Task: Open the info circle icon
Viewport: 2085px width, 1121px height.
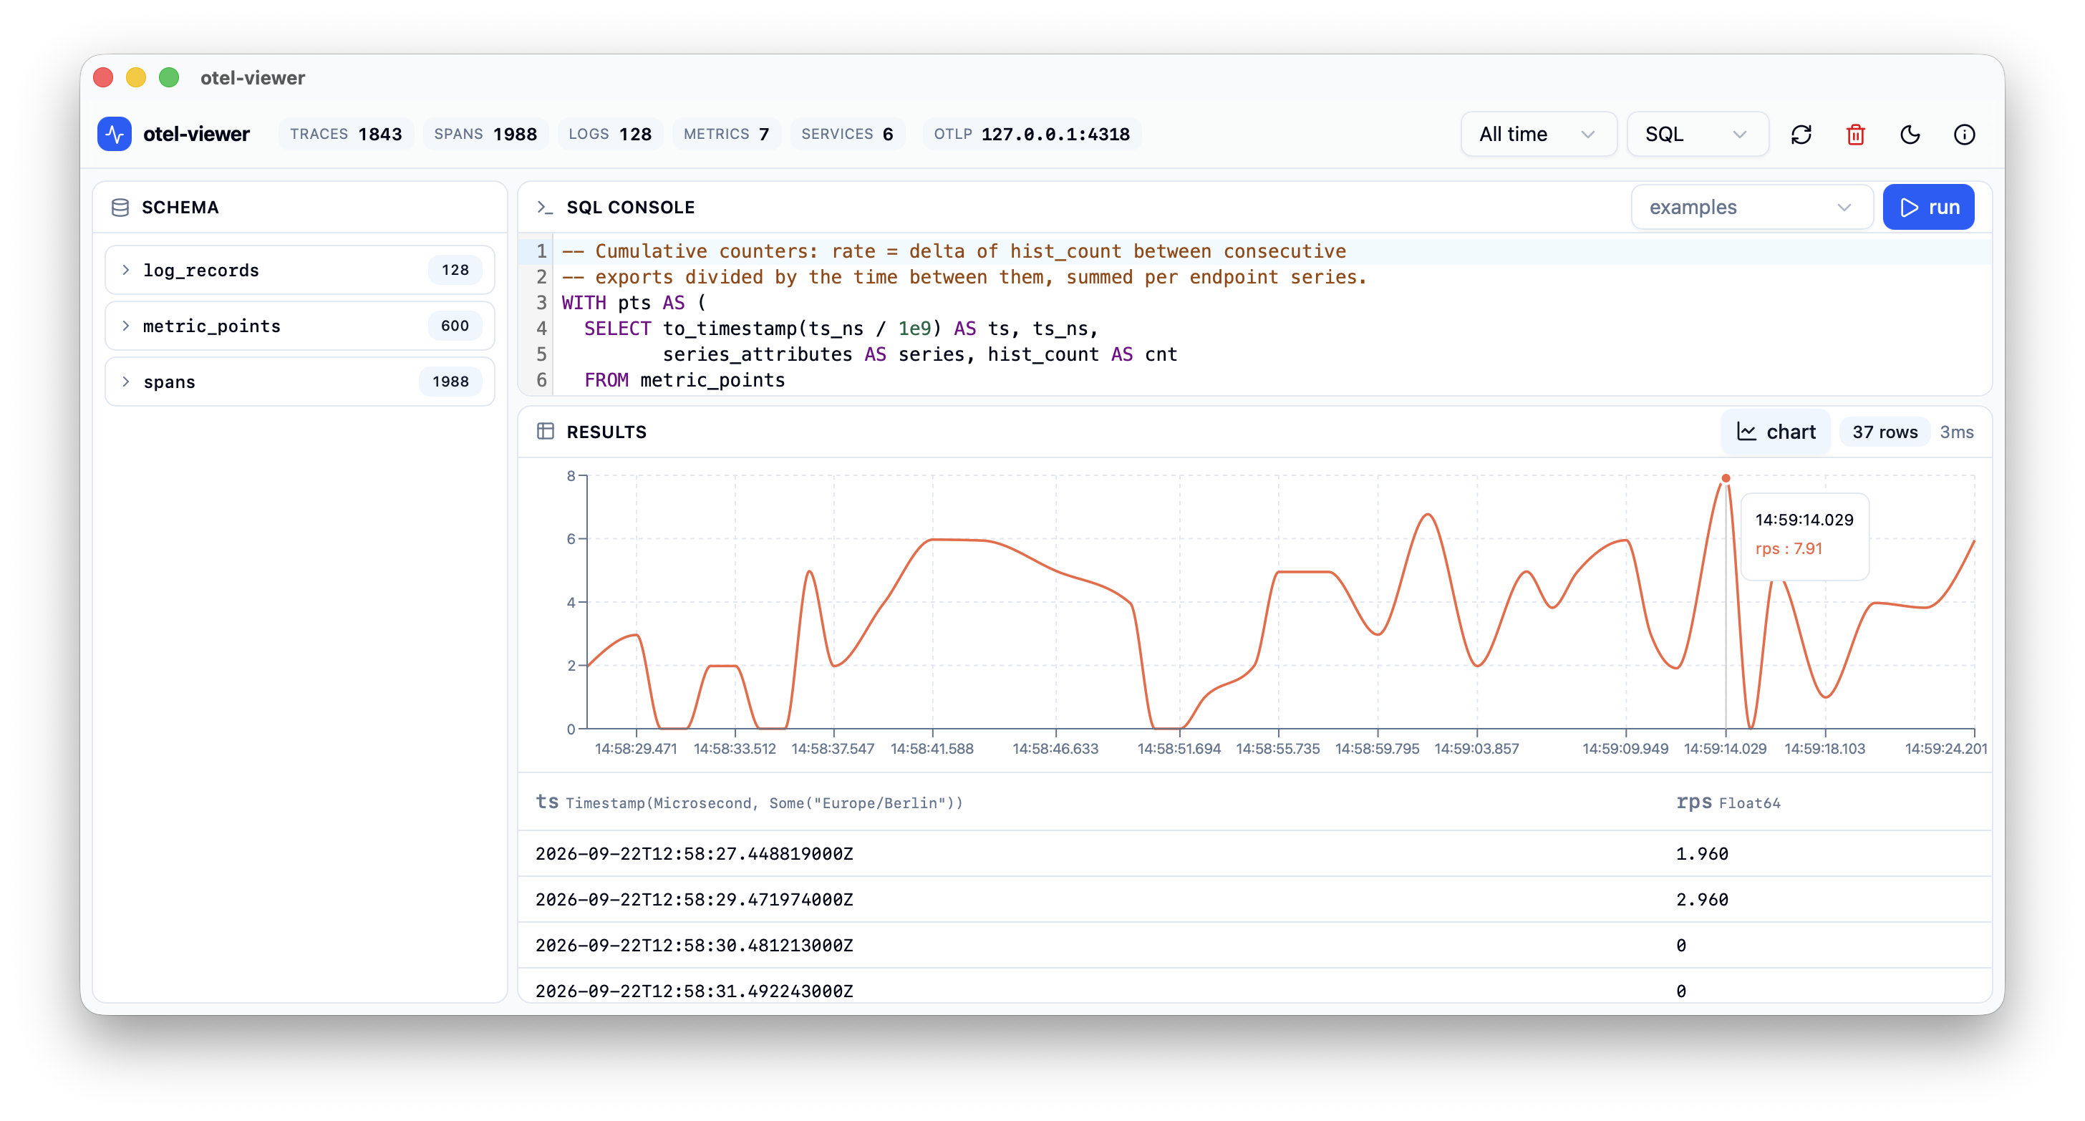Action: coord(1963,135)
